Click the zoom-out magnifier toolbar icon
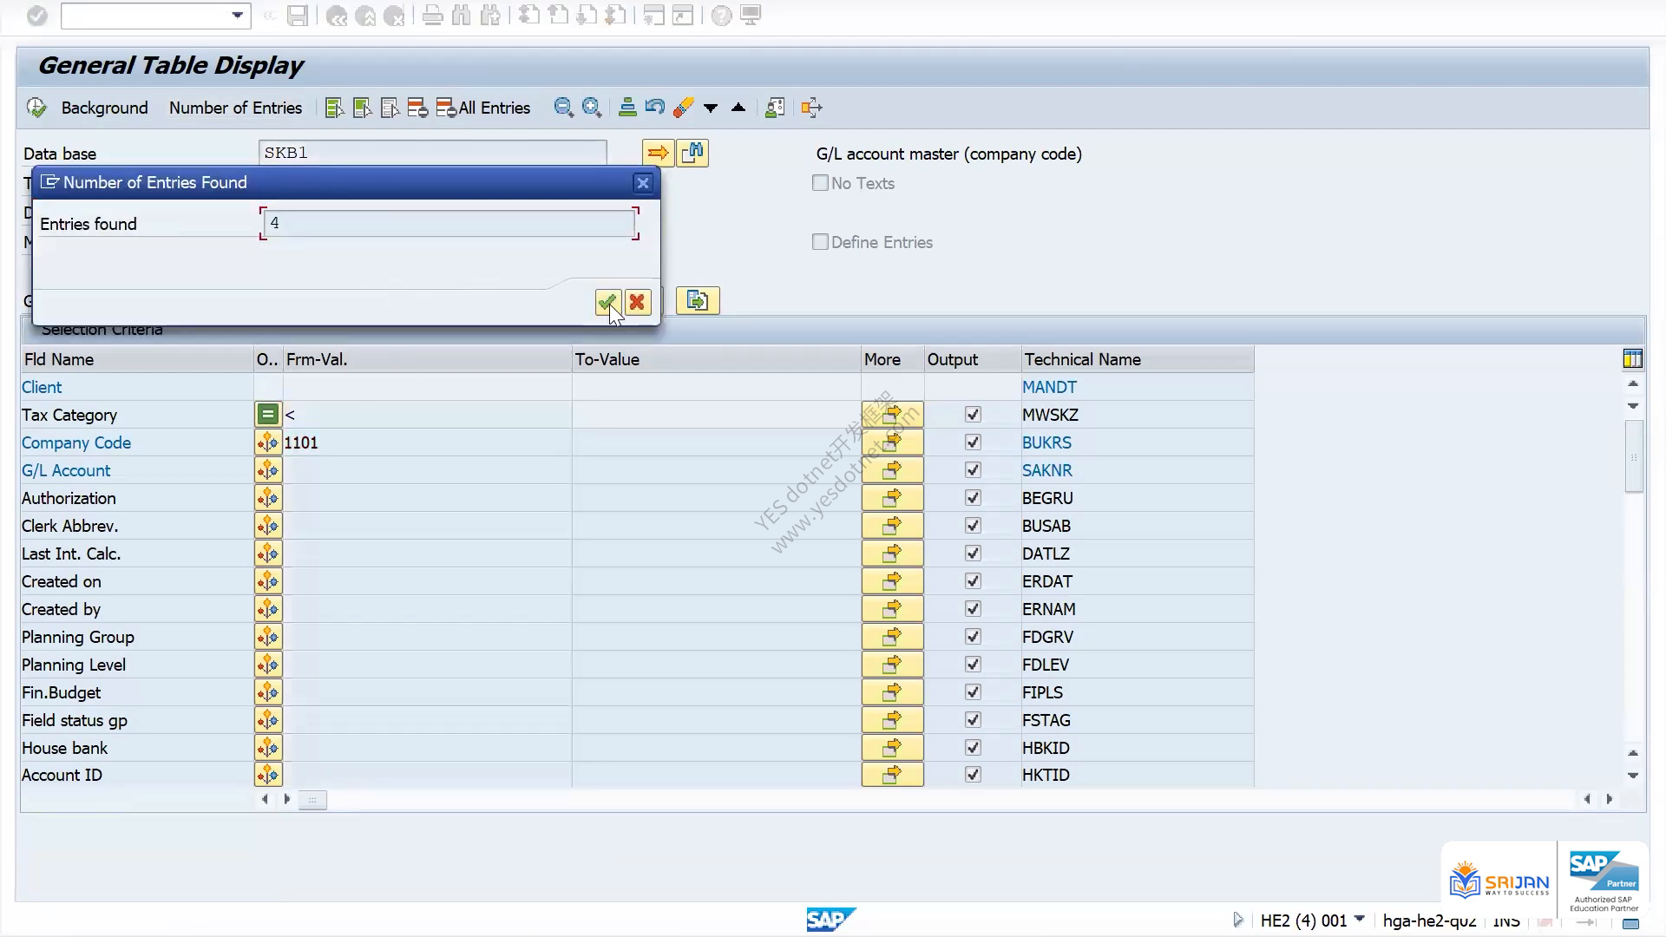Image resolution: width=1666 pixels, height=937 pixels. point(564,108)
